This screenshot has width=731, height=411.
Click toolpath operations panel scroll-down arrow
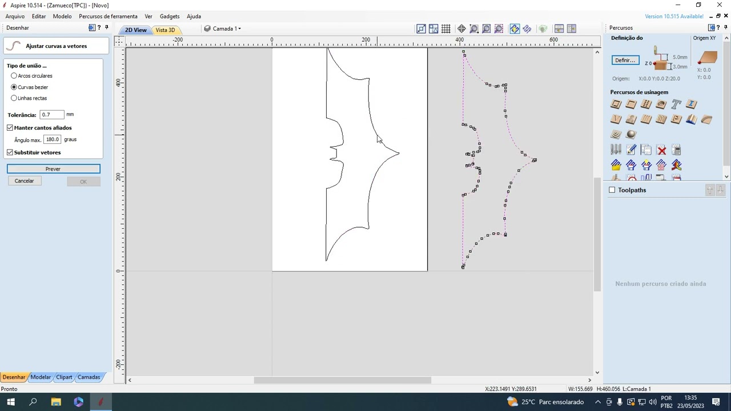pyautogui.click(x=727, y=176)
